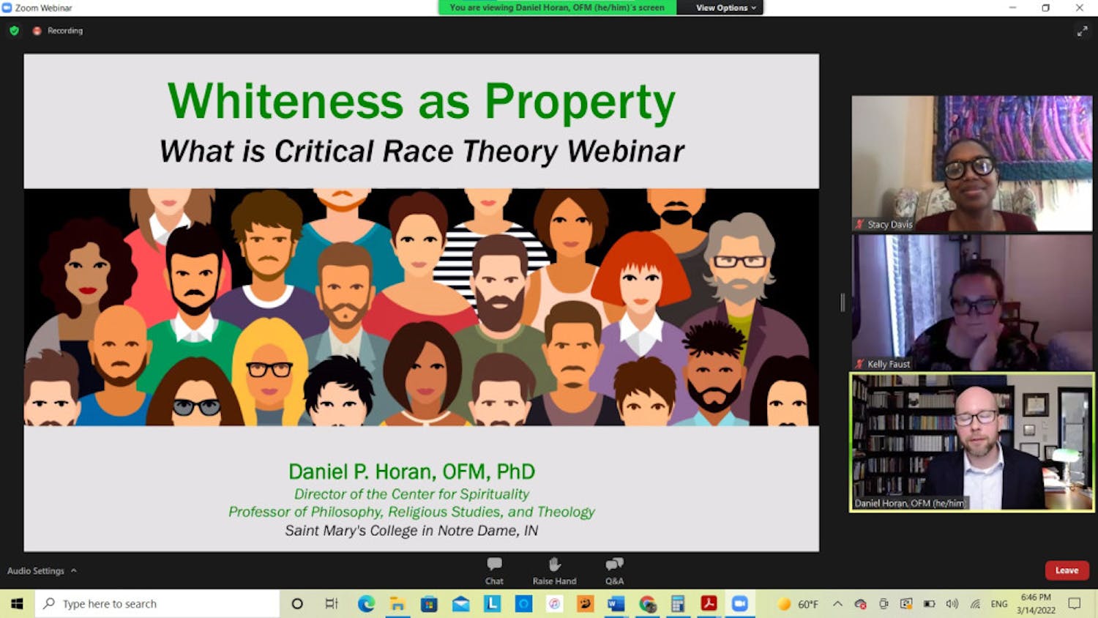Expand the Audio Settings menu
Screen dimensions: 1098x618
pos(42,570)
